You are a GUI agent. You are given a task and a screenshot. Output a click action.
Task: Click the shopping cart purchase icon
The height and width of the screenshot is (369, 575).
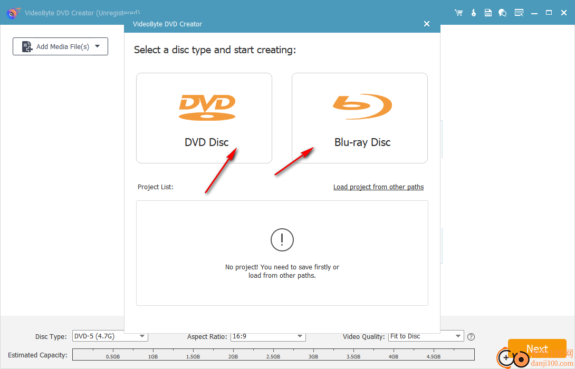458,13
